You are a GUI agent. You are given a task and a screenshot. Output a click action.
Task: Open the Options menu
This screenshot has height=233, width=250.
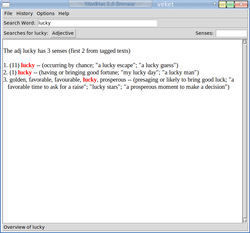pyautogui.click(x=46, y=13)
